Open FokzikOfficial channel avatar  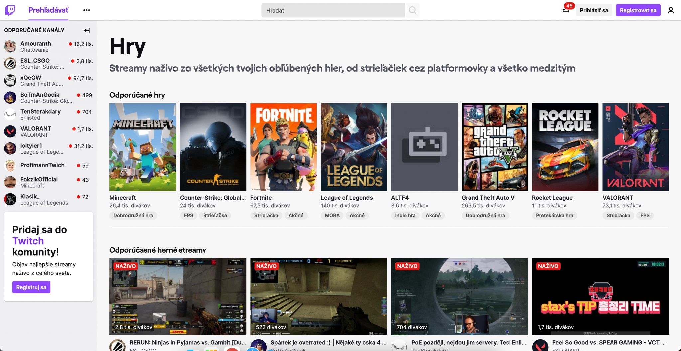pyautogui.click(x=10, y=182)
